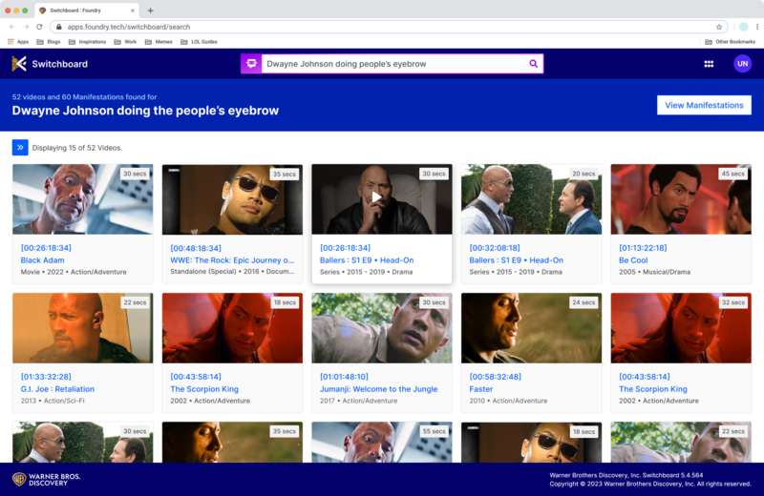This screenshot has width=764, height=496.
Task: Click timecode [01:01:48:10]
Action: point(344,377)
